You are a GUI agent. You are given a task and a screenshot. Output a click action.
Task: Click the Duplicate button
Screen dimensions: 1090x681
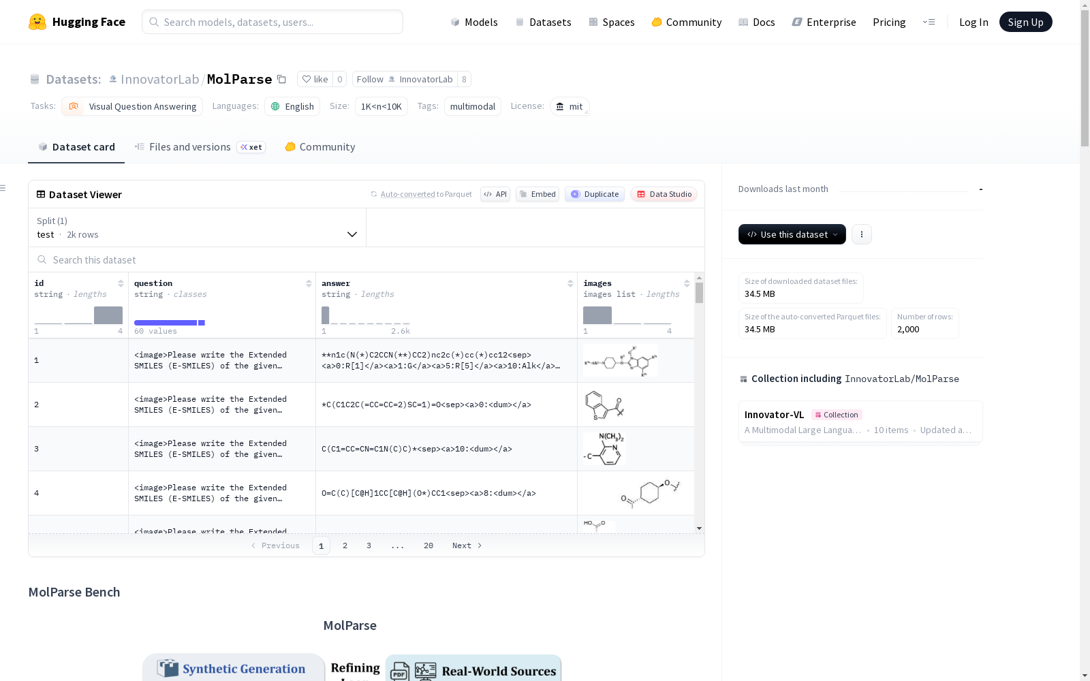click(x=595, y=194)
